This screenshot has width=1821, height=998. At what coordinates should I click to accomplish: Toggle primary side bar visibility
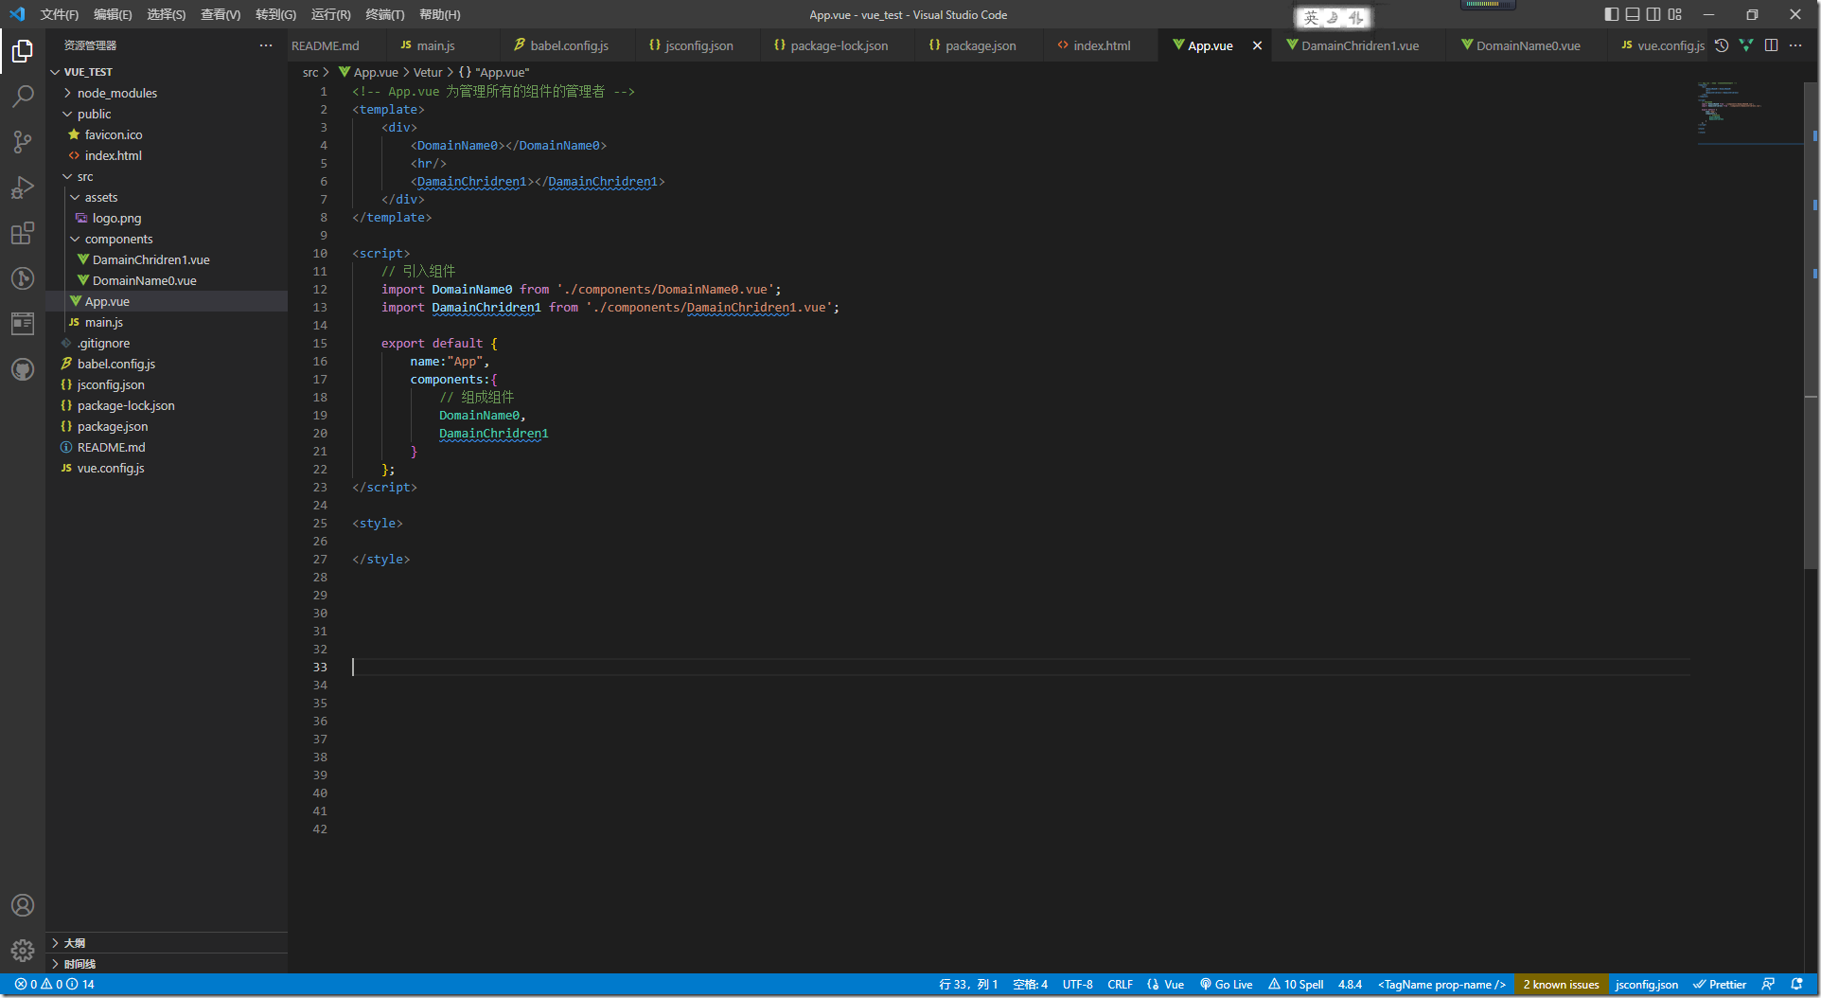tap(1612, 14)
